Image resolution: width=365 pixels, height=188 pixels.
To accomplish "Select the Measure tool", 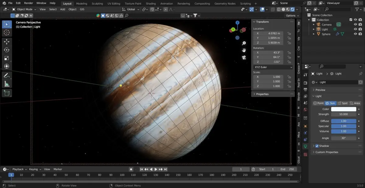I will pos(7,84).
